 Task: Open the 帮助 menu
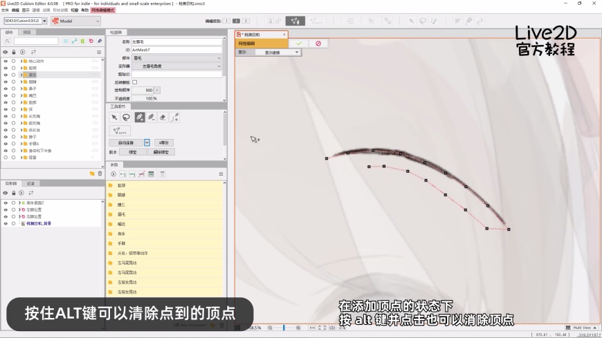[85, 10]
